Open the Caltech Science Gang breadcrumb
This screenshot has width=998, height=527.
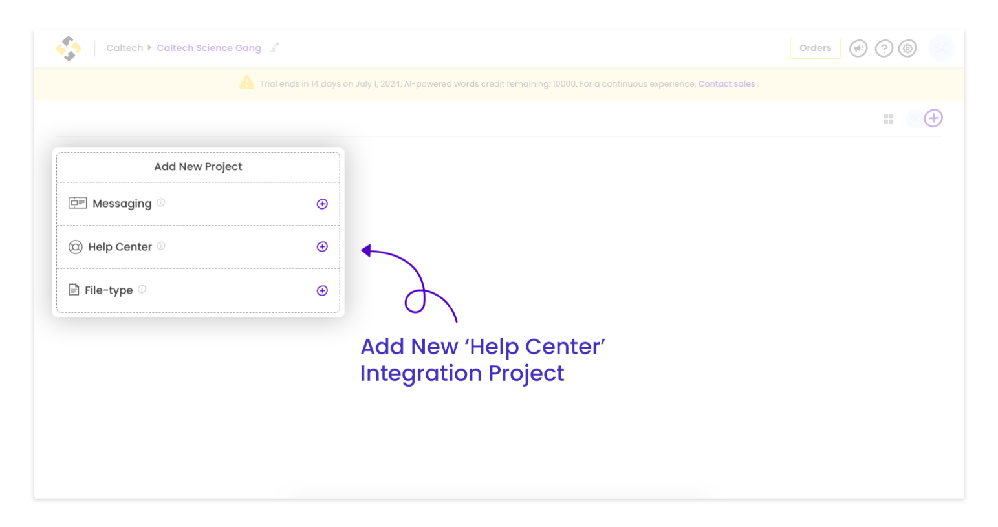point(209,48)
